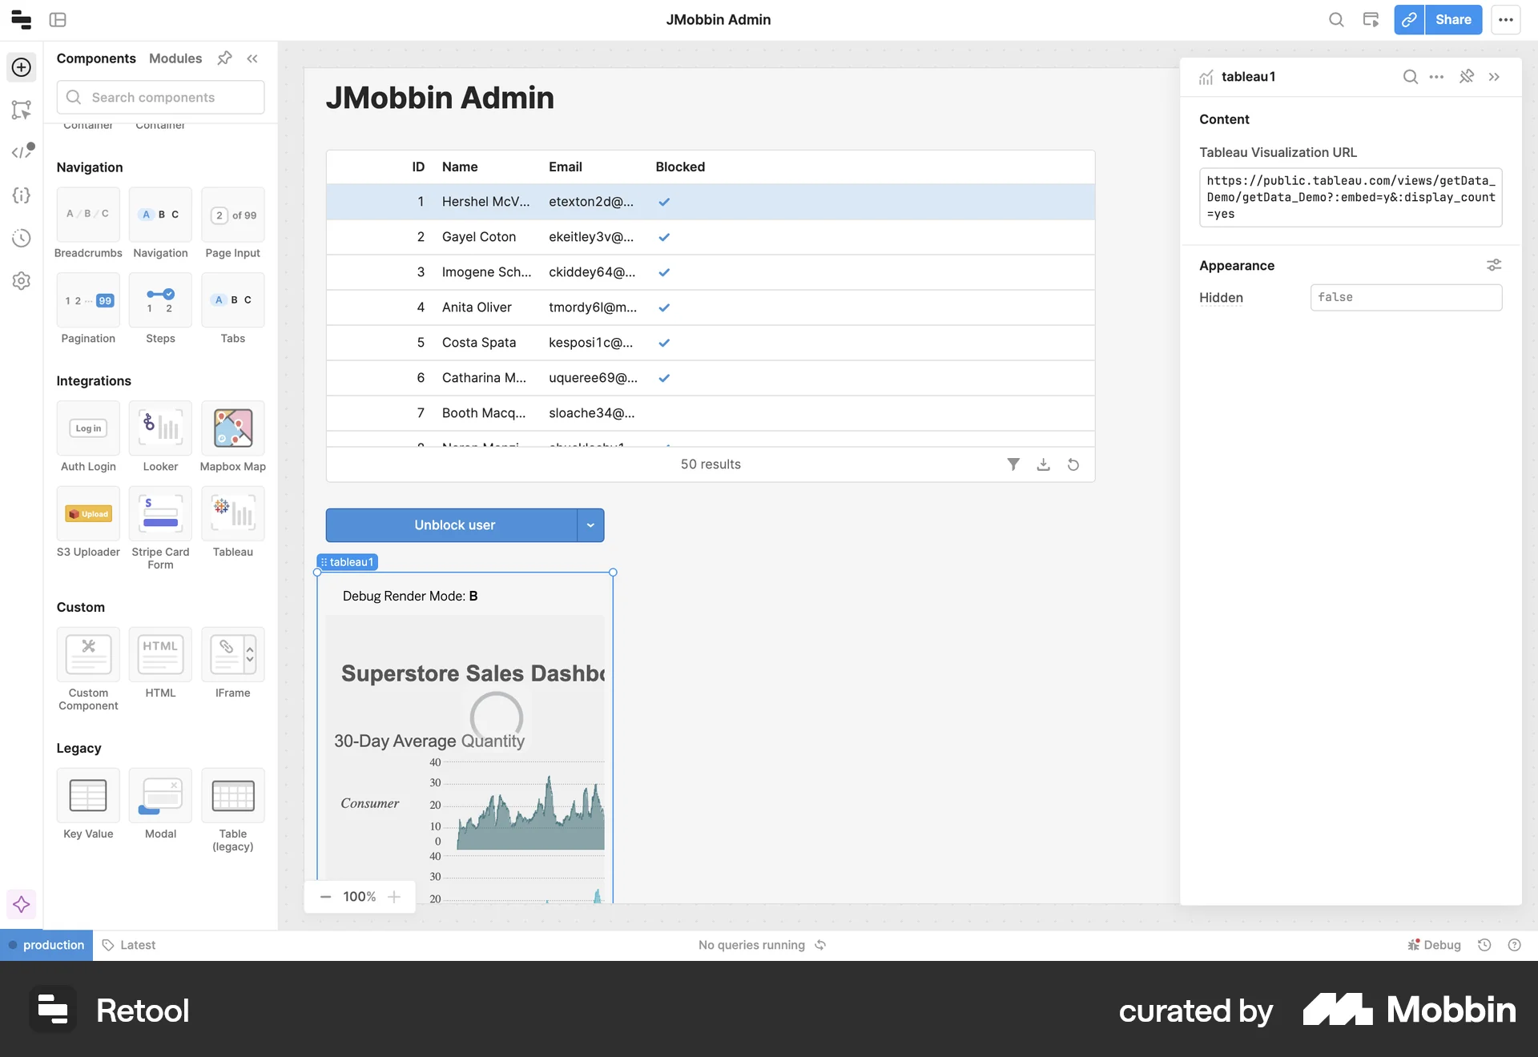Click the Share button

click(1454, 19)
